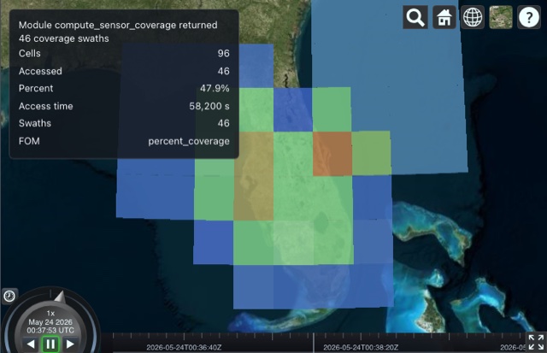Screen dimensions: 547x353
Task: Open the base layer imagery picker
Action: [x=501, y=17]
